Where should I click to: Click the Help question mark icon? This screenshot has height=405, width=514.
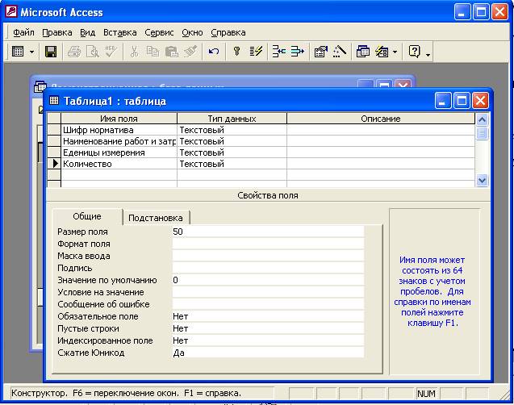[x=415, y=52]
